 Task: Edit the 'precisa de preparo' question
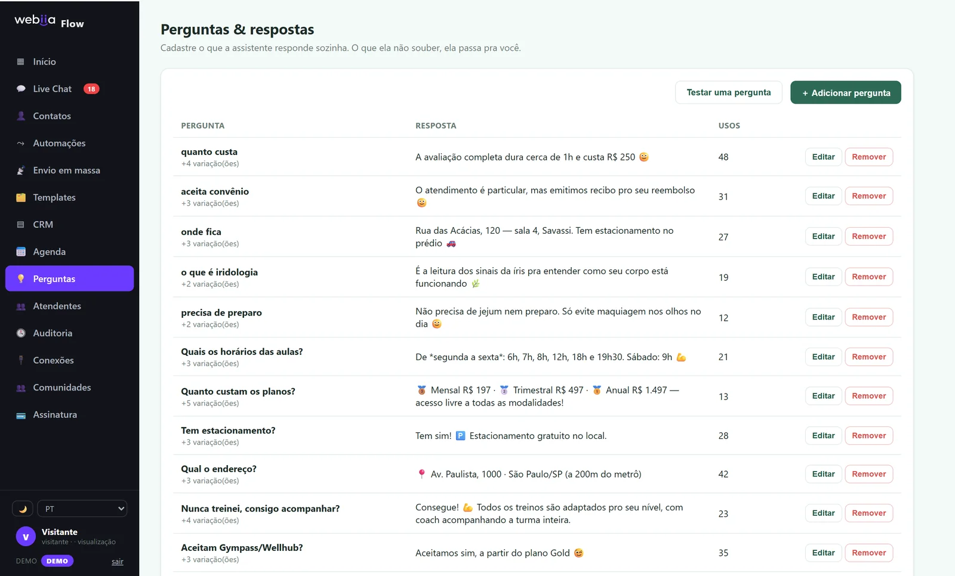(x=823, y=317)
